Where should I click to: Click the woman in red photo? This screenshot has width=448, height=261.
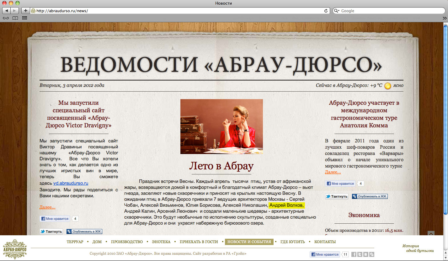221,126
